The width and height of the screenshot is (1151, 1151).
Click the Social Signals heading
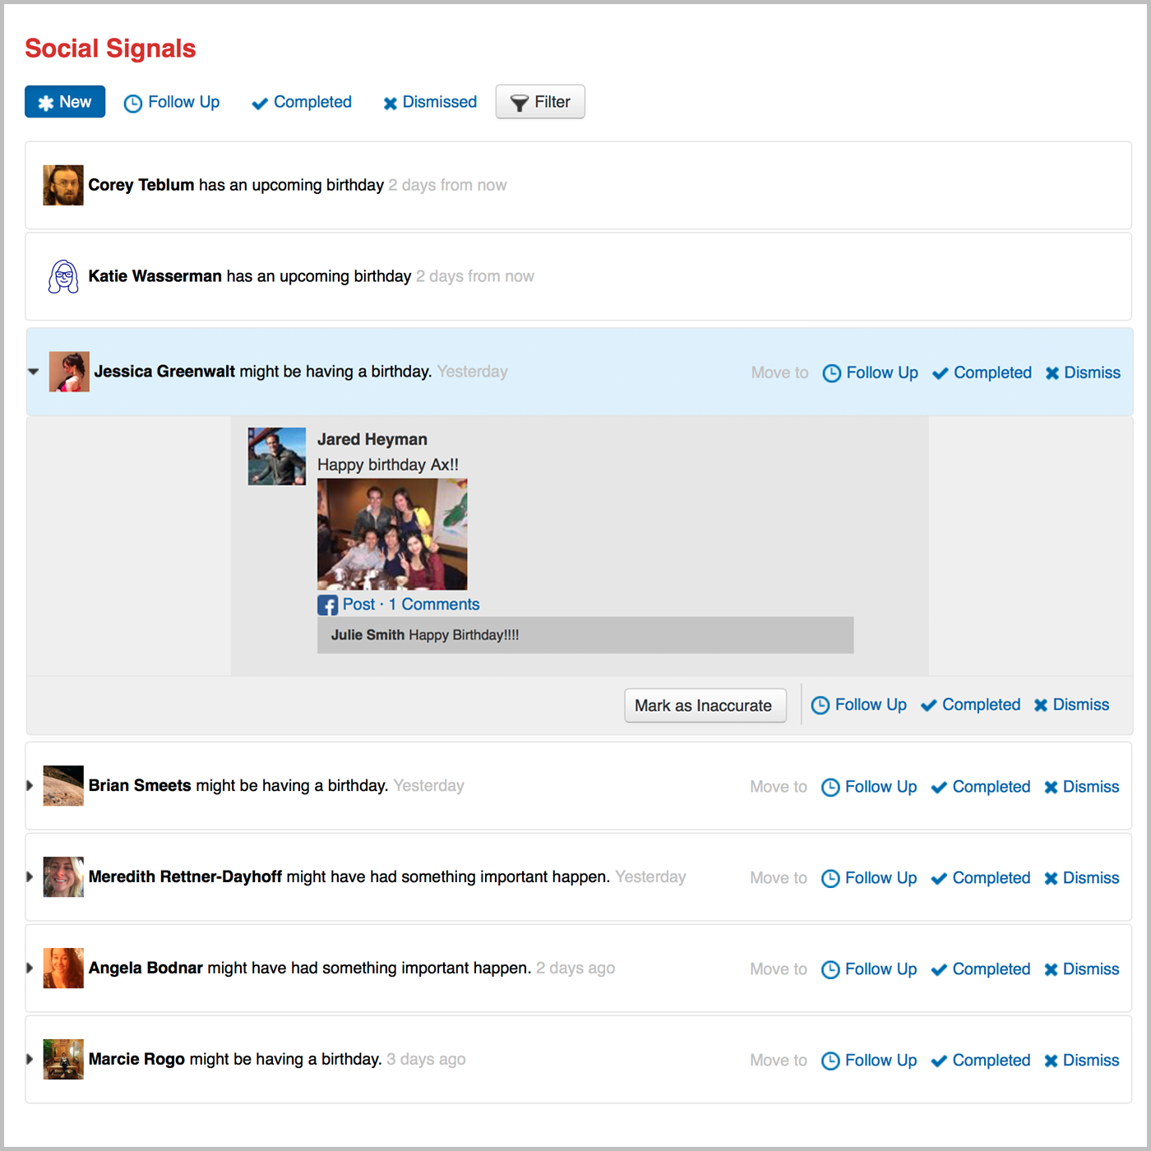tap(110, 49)
